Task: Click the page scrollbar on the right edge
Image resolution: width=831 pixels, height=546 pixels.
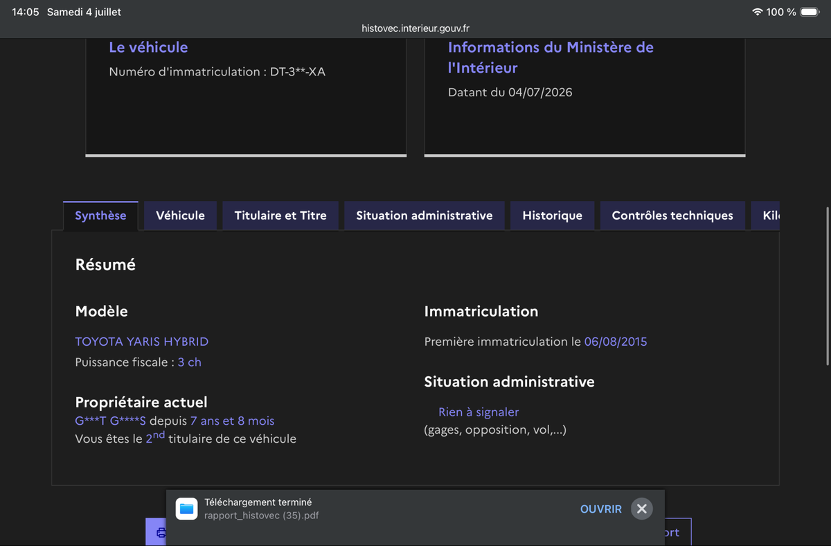Action: 828,286
